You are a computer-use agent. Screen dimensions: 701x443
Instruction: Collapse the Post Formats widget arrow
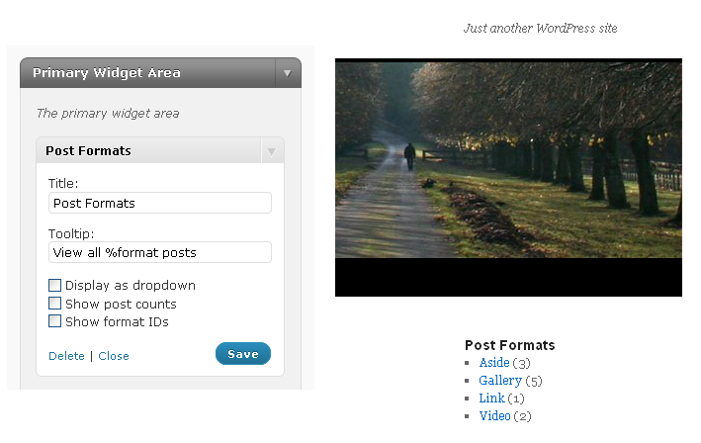(271, 151)
